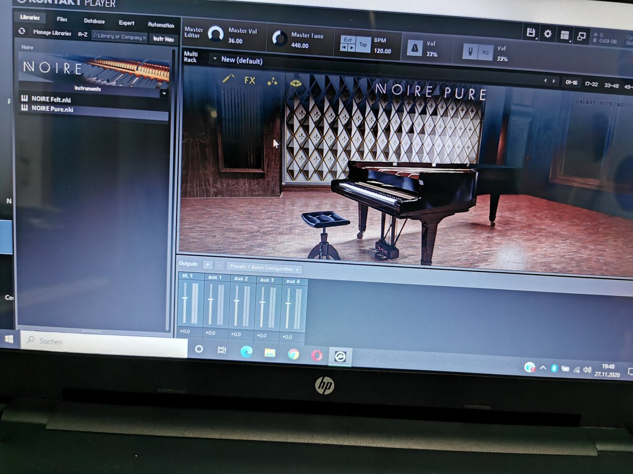Expand the Noire Instruments dropdown arrow

coord(164,93)
